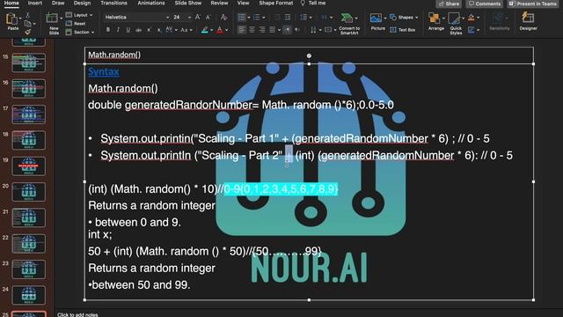This screenshot has height=317, width=563.
Task: Open the Line Spacing options
Action: tap(305, 18)
